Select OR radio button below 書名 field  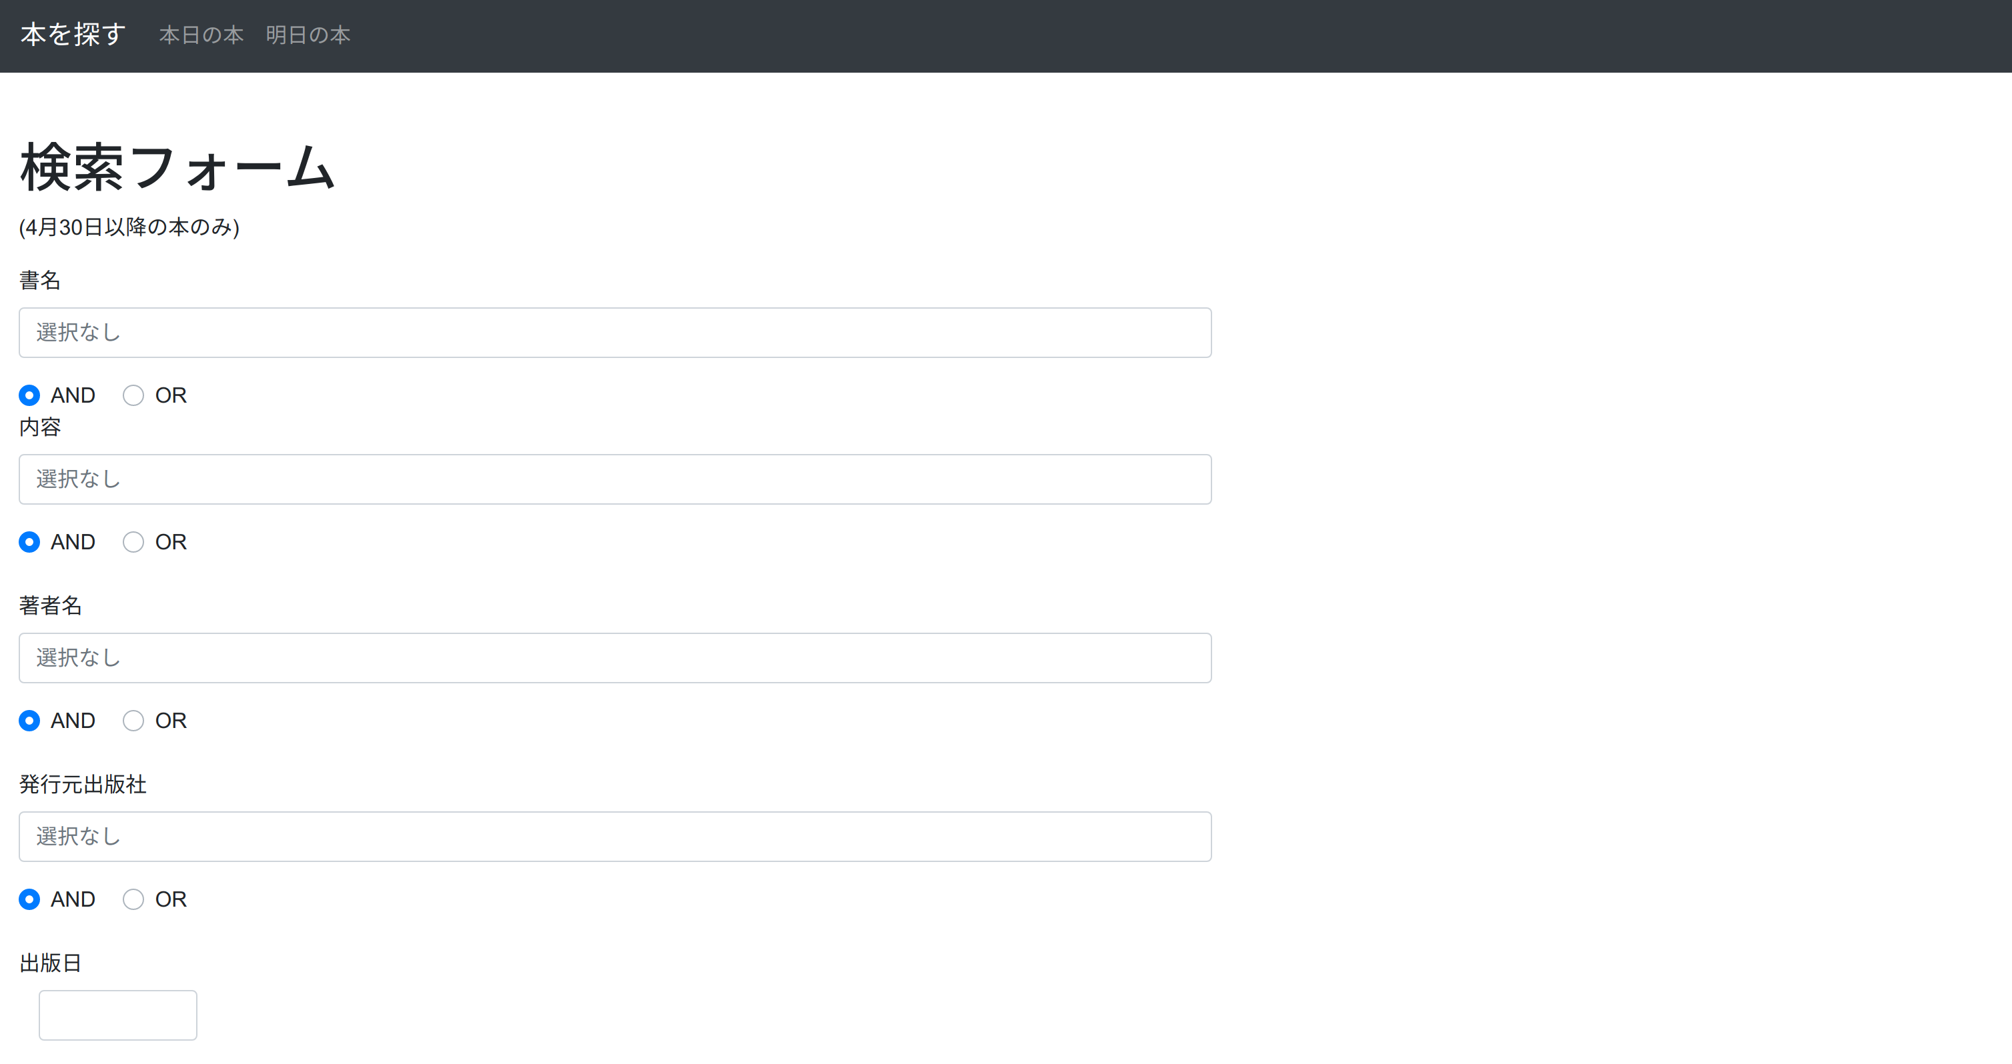click(133, 395)
